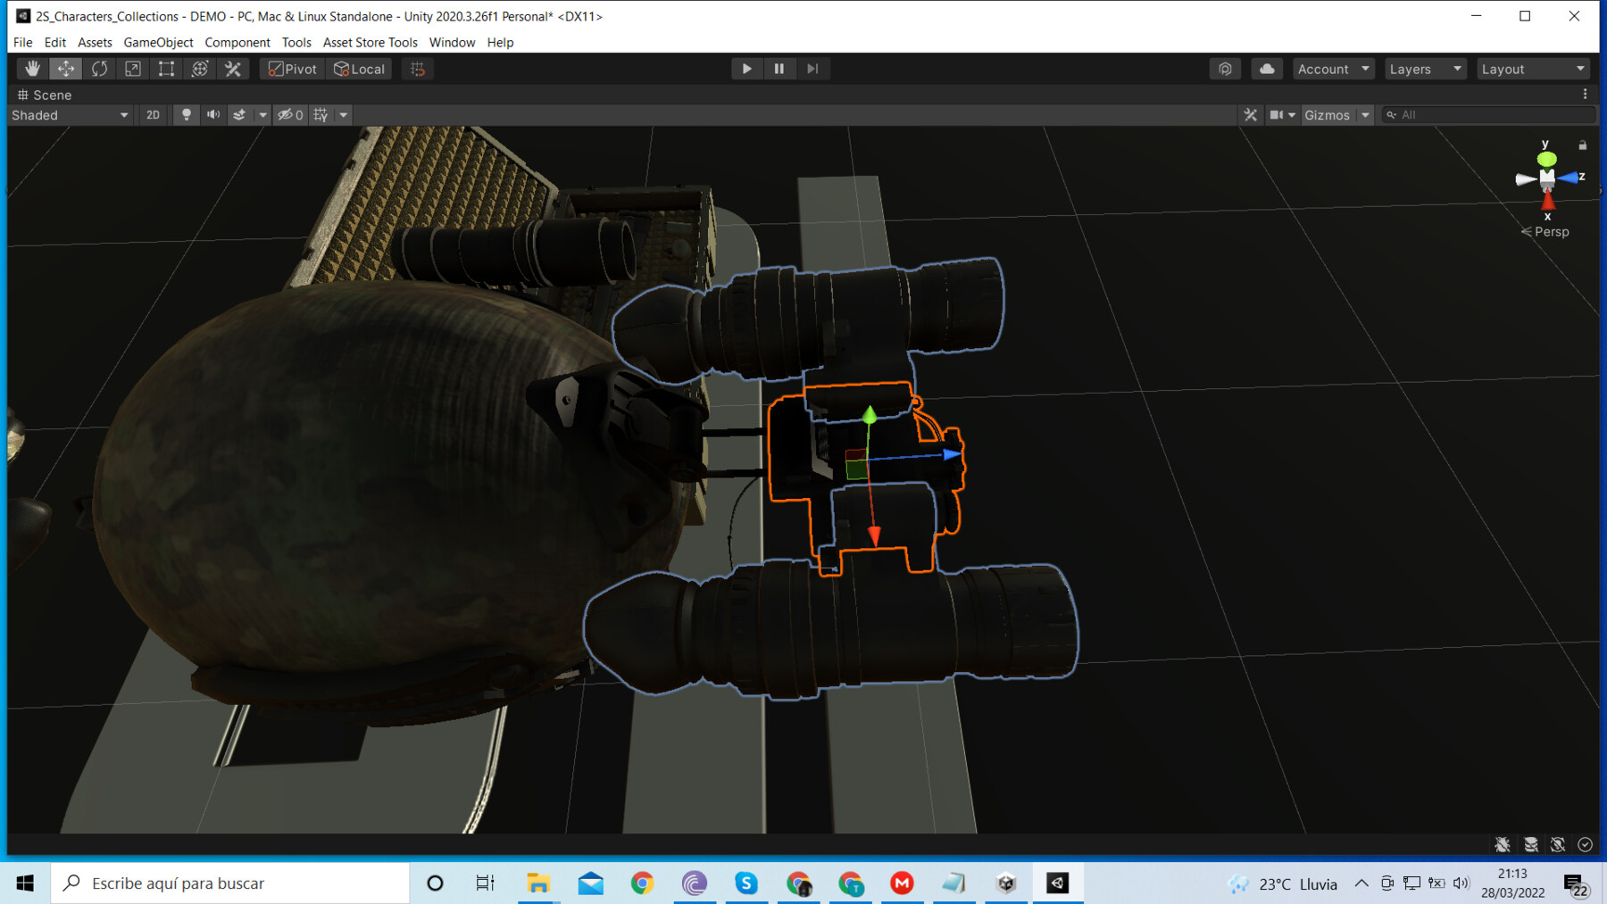This screenshot has width=1607, height=904.
Task: Open cloud services
Action: pyautogui.click(x=1267, y=69)
